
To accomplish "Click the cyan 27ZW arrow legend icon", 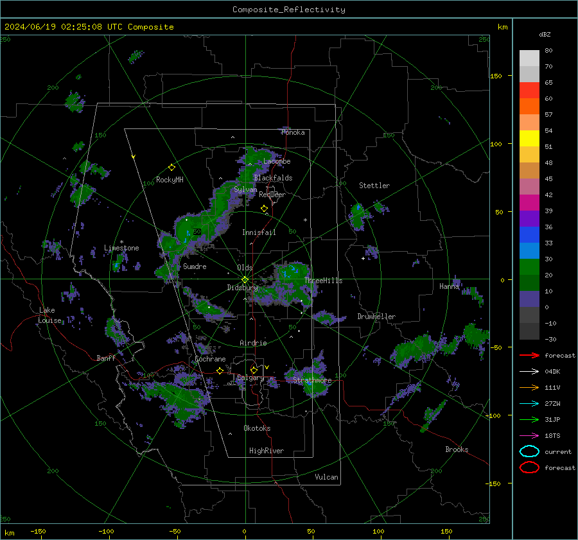I will [529, 404].
